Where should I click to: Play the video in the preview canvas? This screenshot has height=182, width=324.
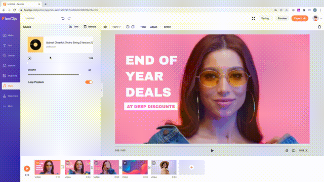click(212, 151)
